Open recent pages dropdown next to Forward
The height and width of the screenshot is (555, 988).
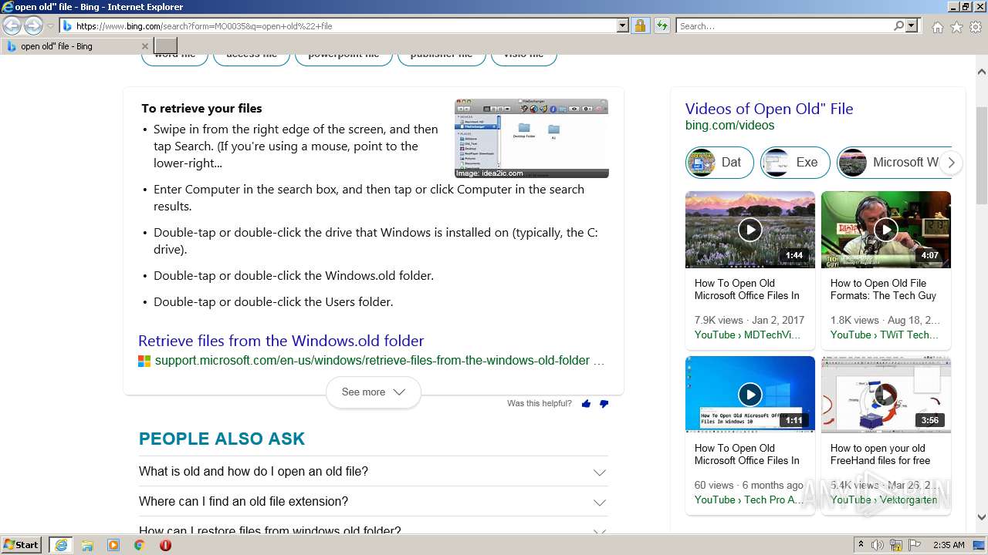point(50,26)
